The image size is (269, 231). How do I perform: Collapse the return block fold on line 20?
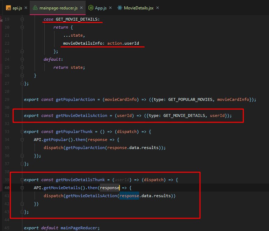[22, 27]
